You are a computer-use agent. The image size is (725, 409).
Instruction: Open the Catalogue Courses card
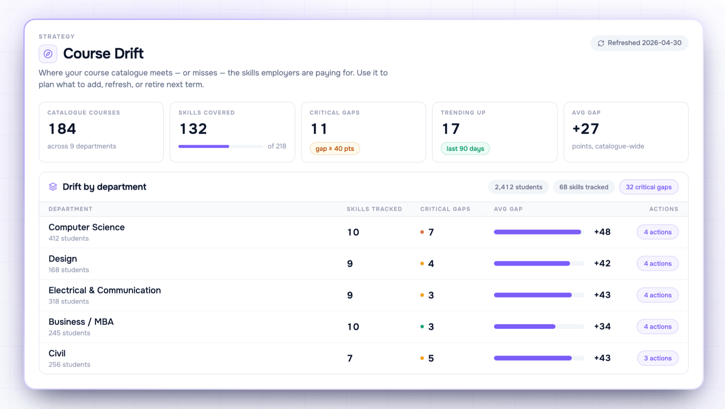(101, 132)
